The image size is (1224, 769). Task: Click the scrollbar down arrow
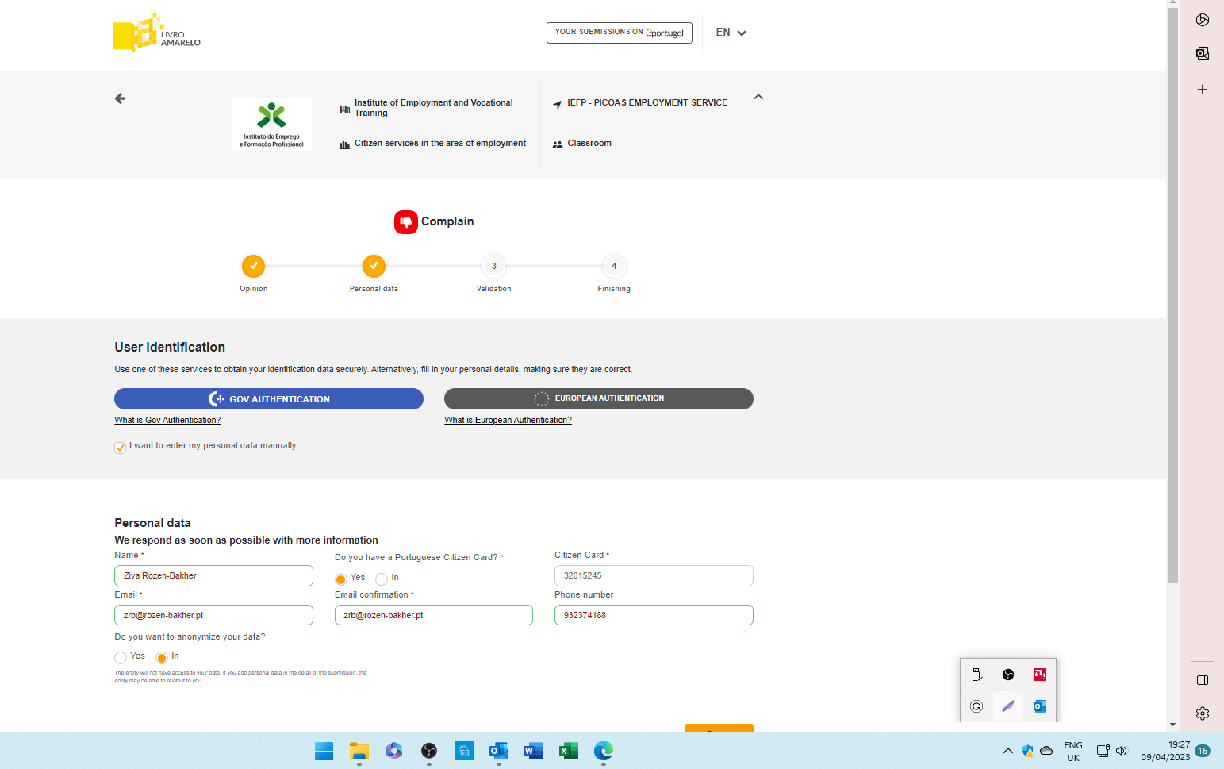[x=1172, y=725]
